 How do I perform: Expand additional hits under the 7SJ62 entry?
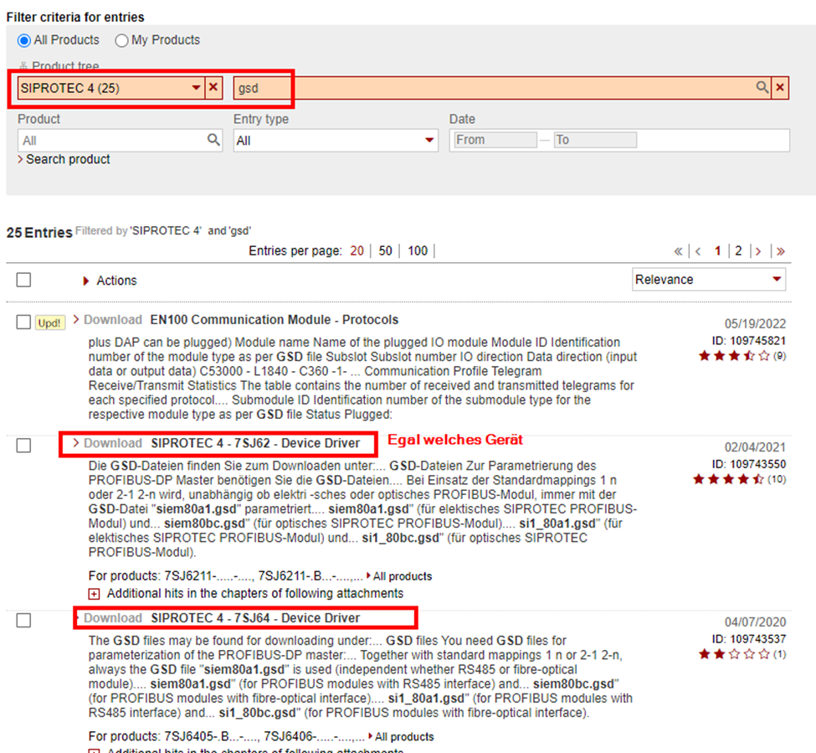95,594
